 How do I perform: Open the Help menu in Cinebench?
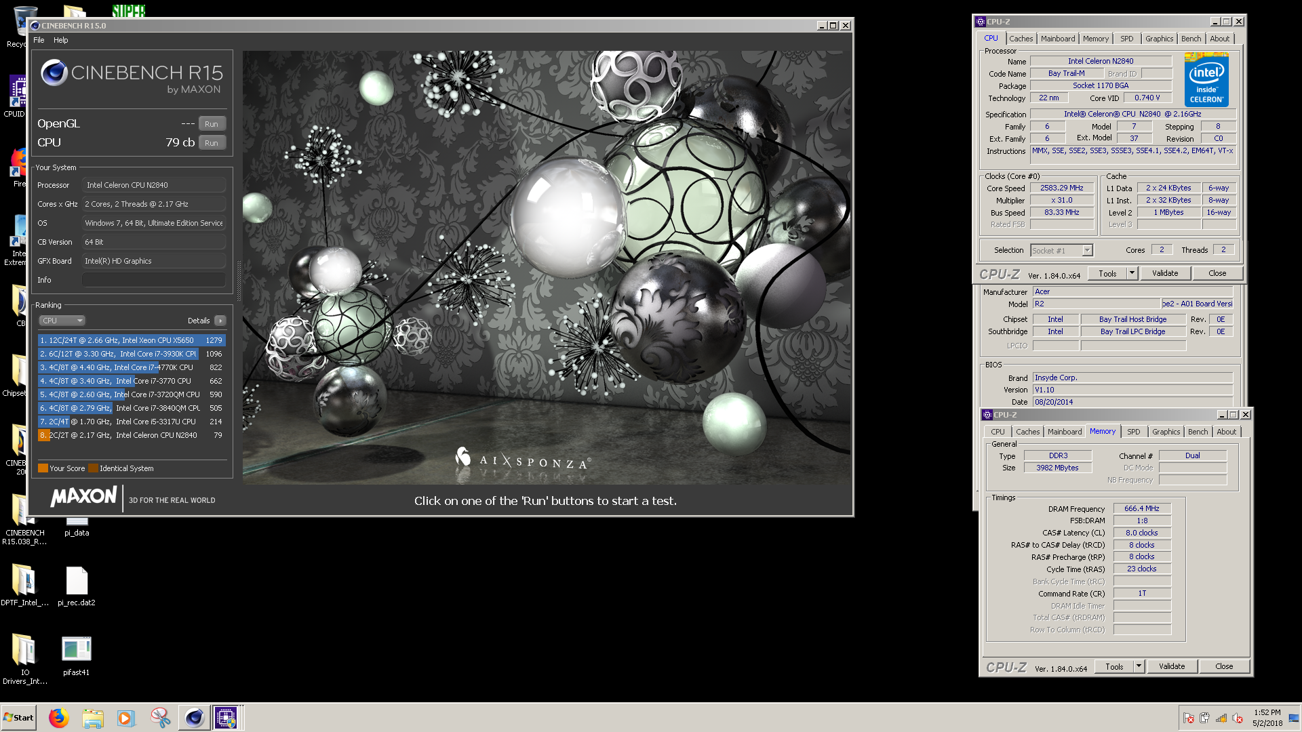61,40
